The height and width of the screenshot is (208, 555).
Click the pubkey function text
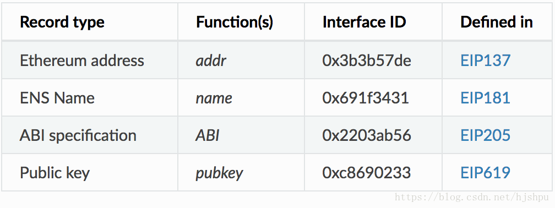(x=220, y=173)
